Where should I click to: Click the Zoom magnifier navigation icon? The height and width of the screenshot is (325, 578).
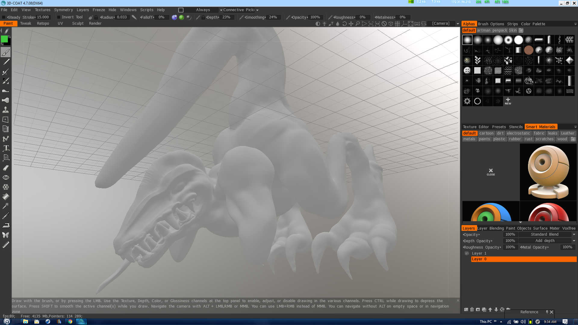(x=358, y=24)
